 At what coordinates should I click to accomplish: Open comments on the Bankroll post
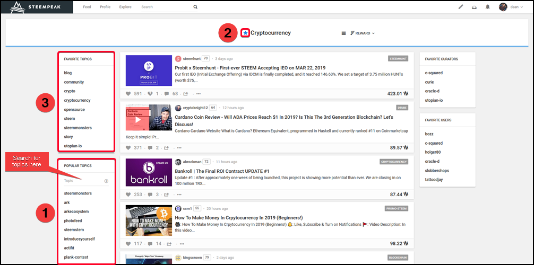click(x=150, y=195)
